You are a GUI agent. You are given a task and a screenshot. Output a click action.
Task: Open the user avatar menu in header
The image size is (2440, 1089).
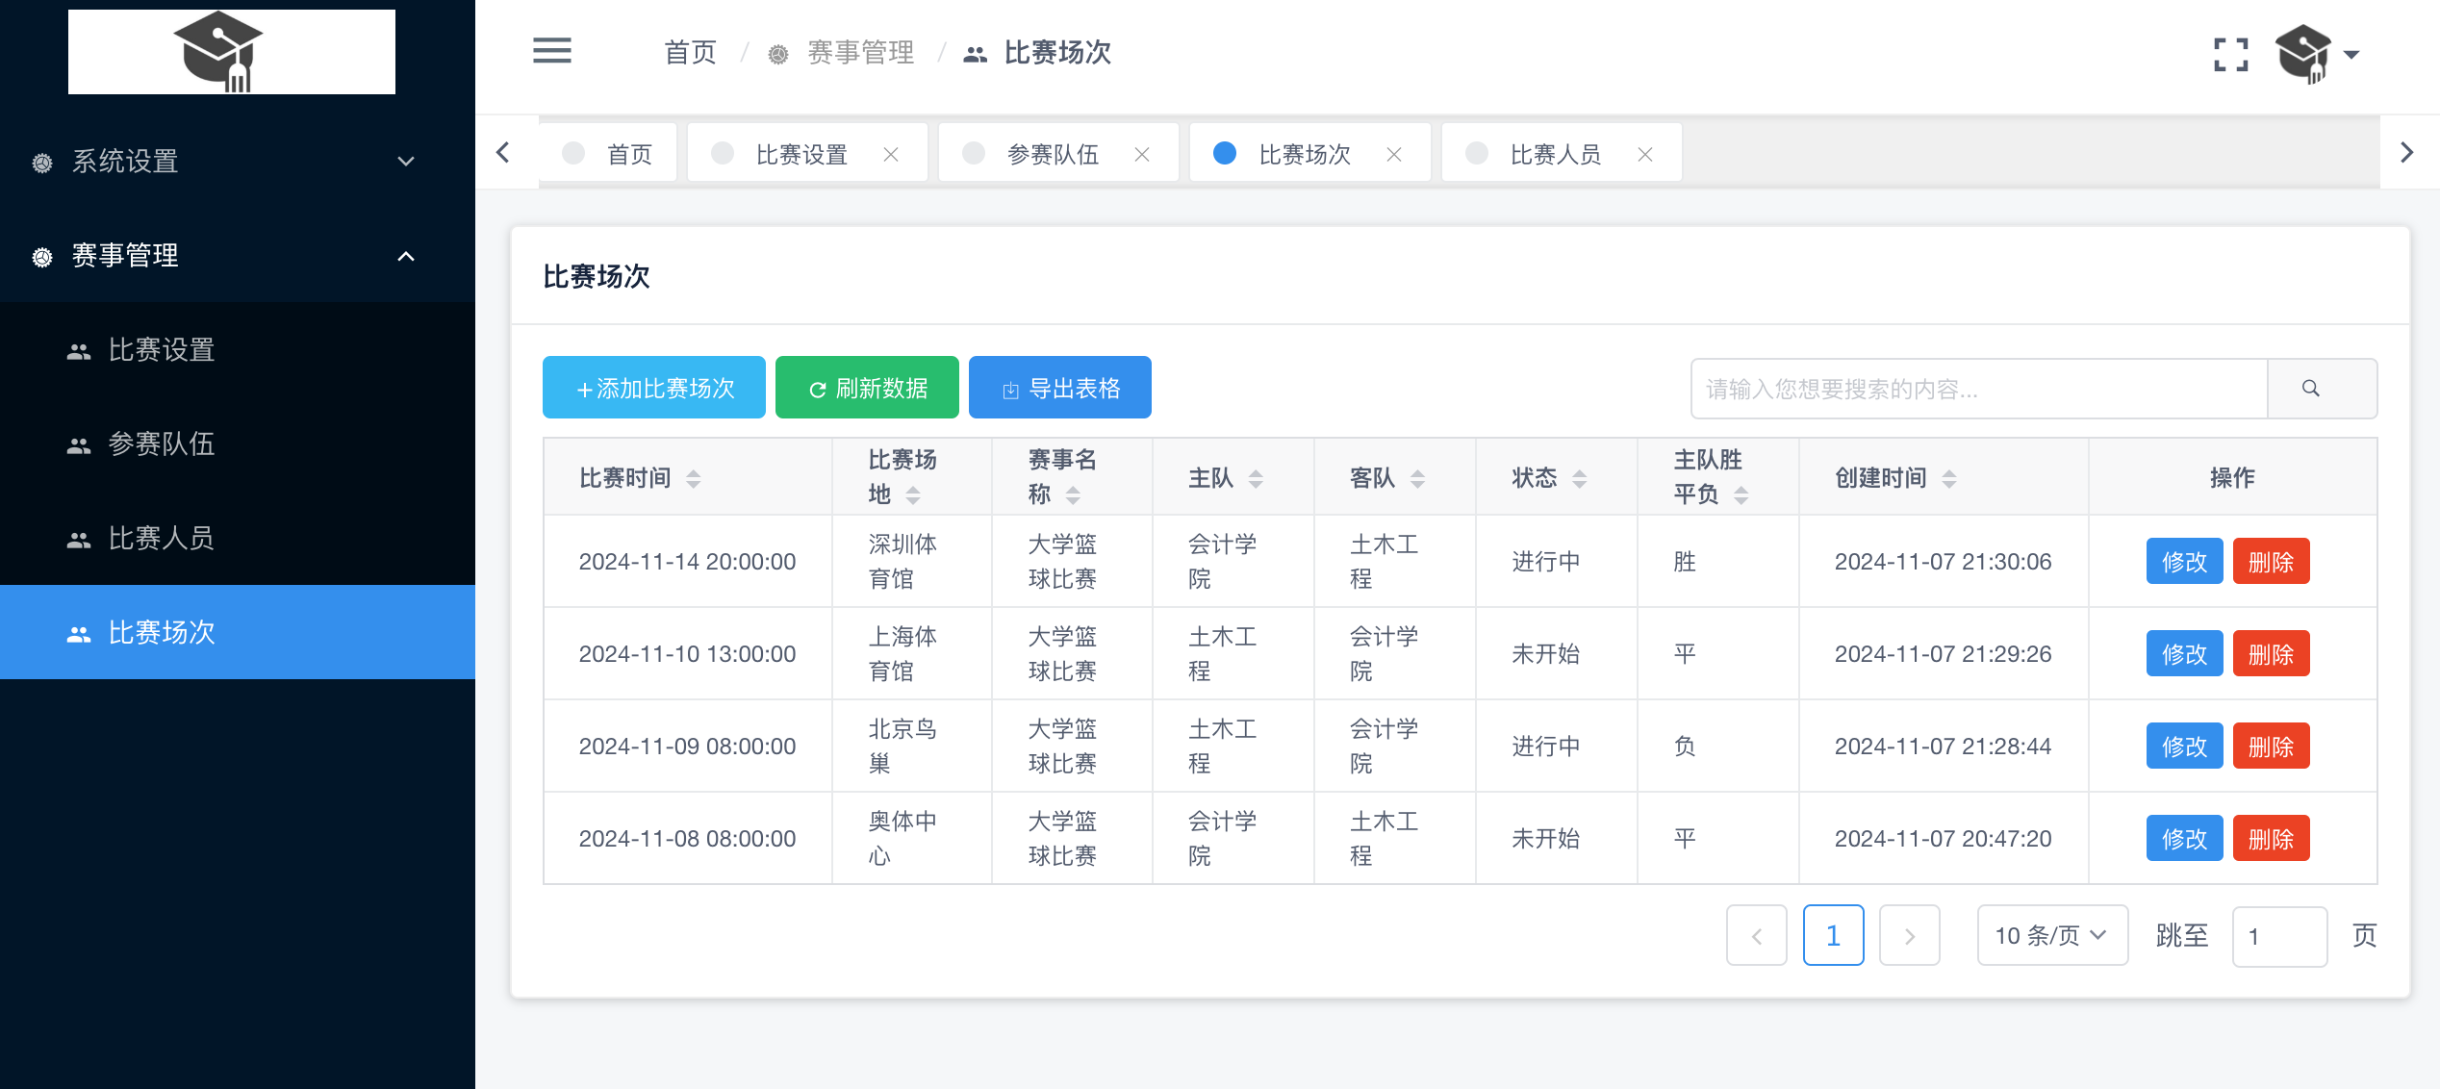point(2316,54)
